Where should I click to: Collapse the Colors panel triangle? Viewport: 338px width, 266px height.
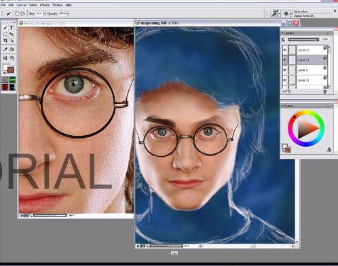coord(282,106)
